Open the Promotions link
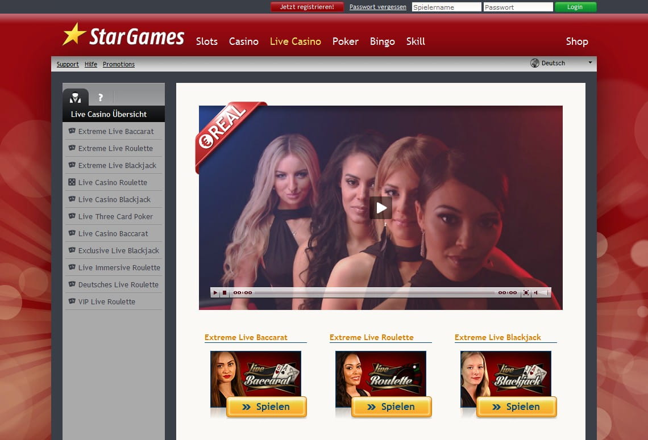The width and height of the screenshot is (648, 440). (x=119, y=64)
